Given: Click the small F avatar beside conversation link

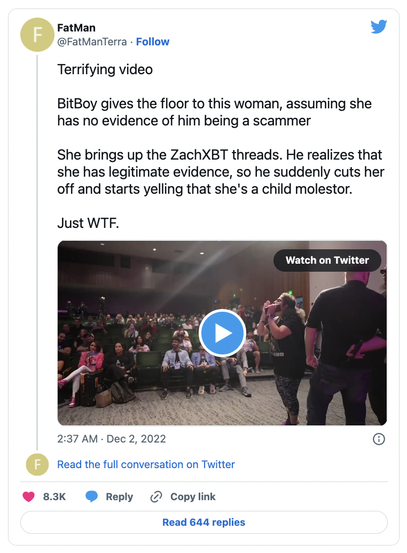Looking at the screenshot, I should (37, 464).
